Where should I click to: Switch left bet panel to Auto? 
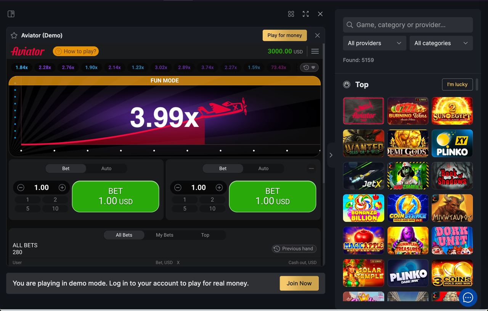point(106,168)
